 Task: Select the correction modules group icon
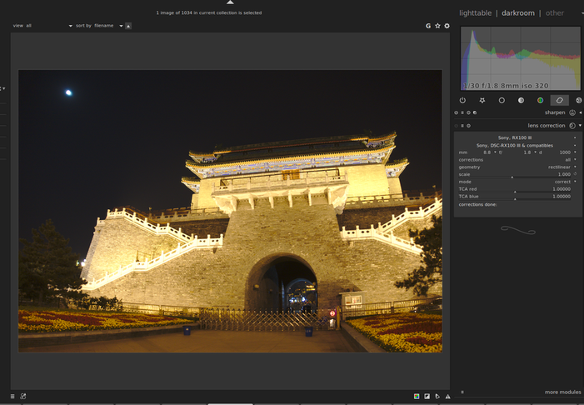[560, 100]
